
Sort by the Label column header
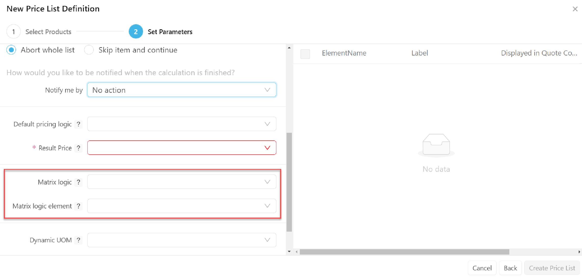click(420, 53)
